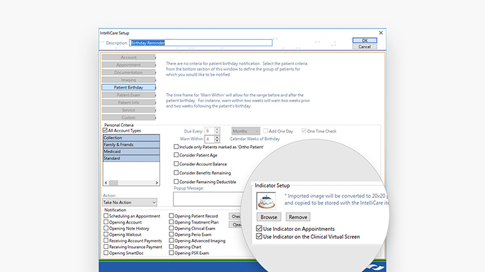Check Opening SmartDoc notification
This screenshot has width=485, height=272.
tap(106, 253)
